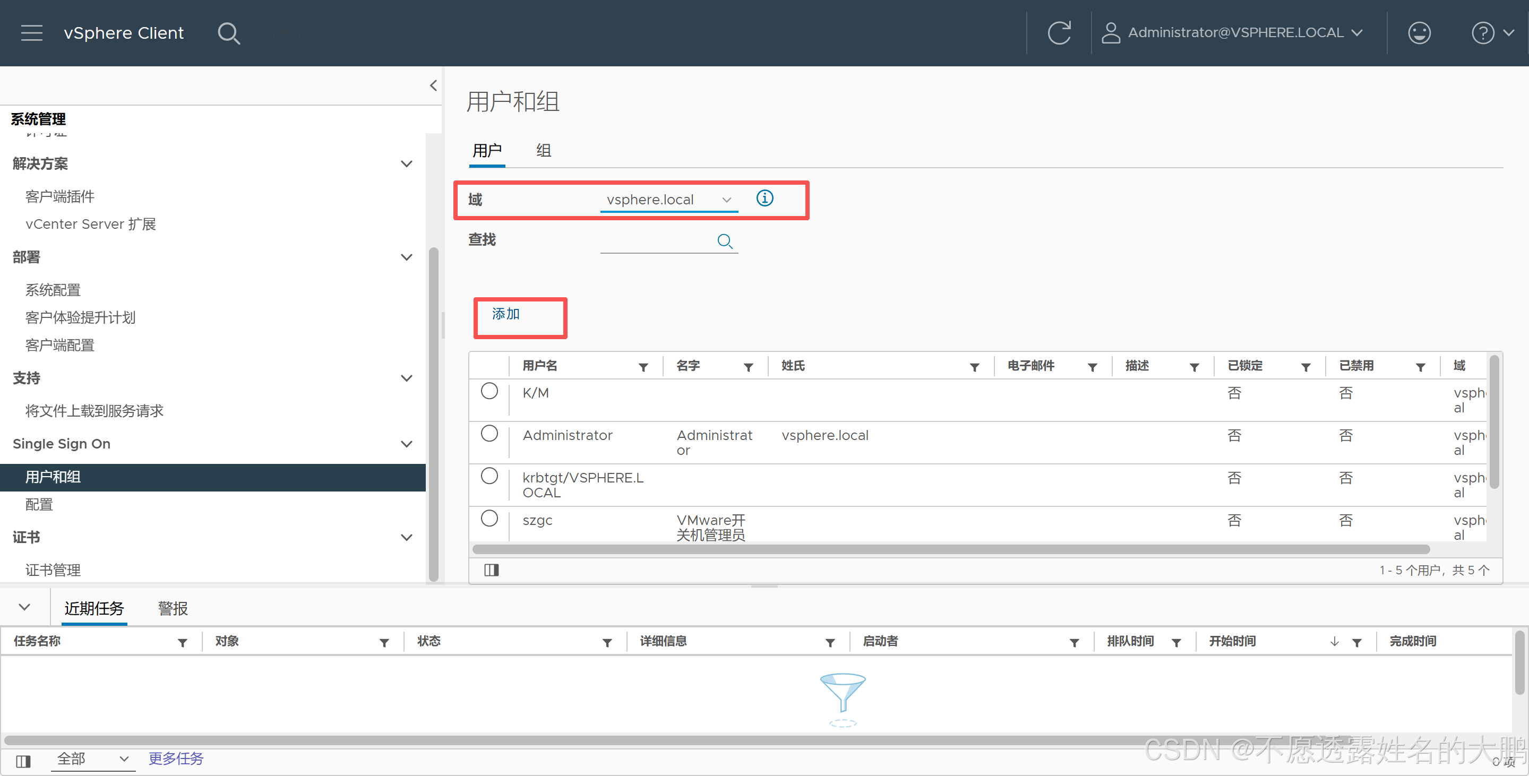Click the refresh icon in header
The image size is (1529, 776).
click(1059, 32)
